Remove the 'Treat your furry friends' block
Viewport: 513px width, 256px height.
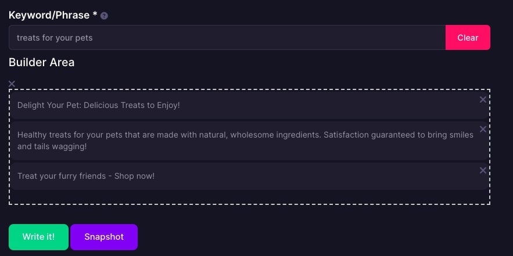[483, 170]
